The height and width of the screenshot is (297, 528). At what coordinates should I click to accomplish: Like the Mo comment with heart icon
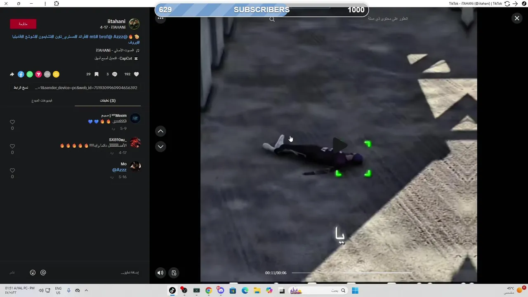12,170
